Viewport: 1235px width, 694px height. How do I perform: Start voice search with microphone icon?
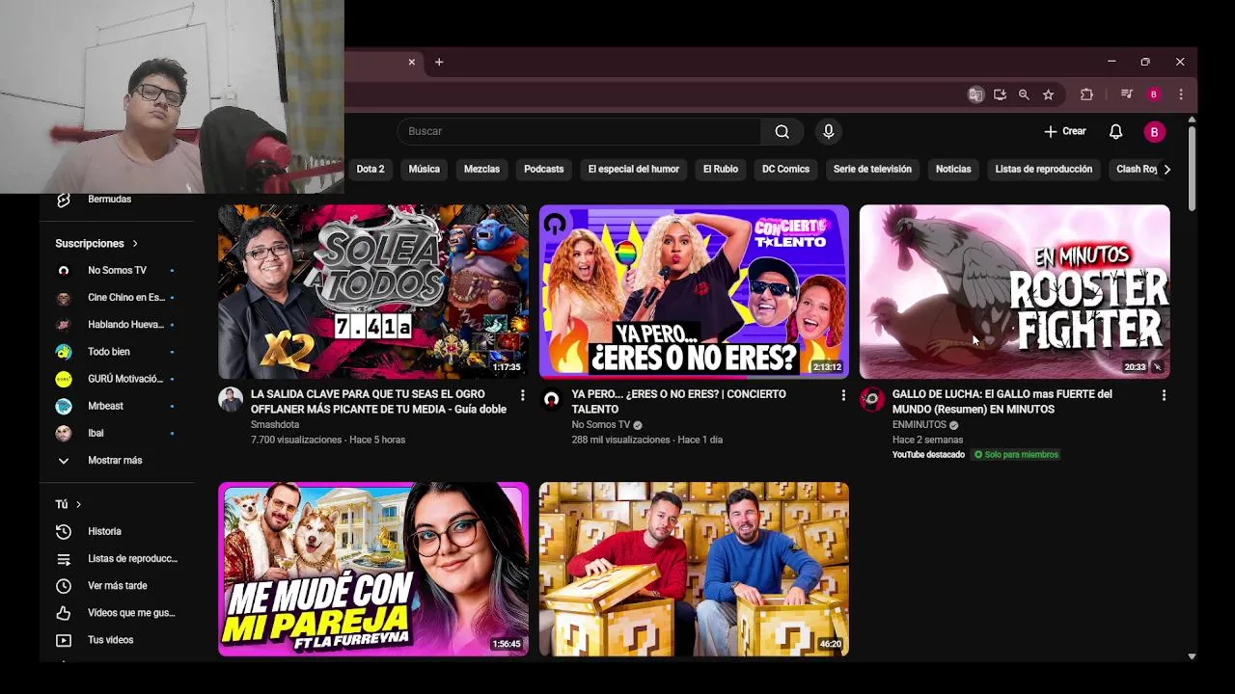click(828, 132)
